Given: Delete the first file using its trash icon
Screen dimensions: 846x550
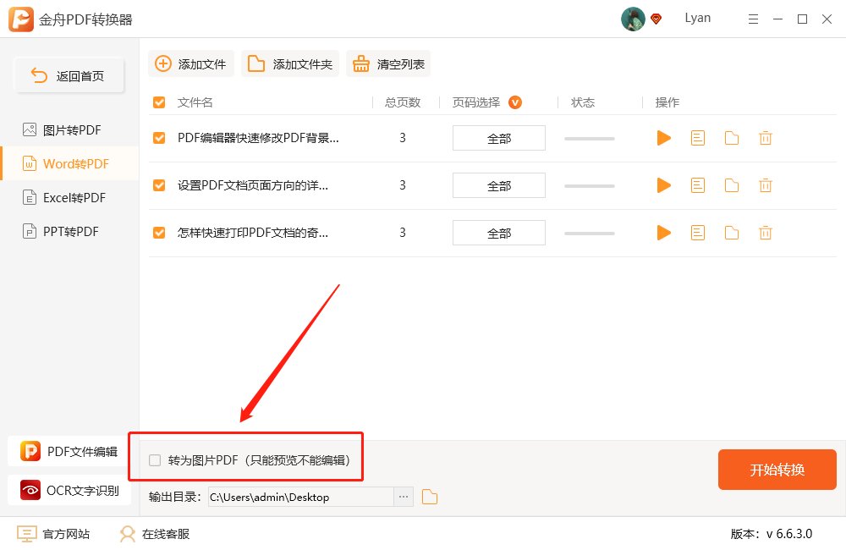Looking at the screenshot, I should [766, 137].
